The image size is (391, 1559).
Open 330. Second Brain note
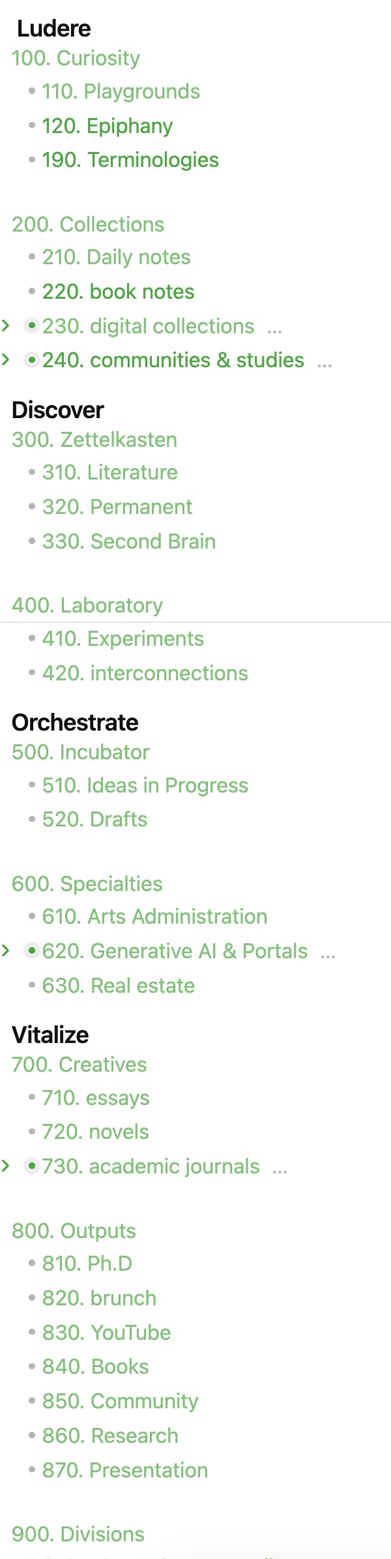(x=128, y=541)
